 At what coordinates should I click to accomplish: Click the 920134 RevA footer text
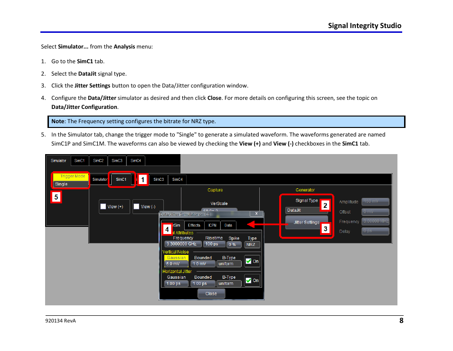click(60, 321)
